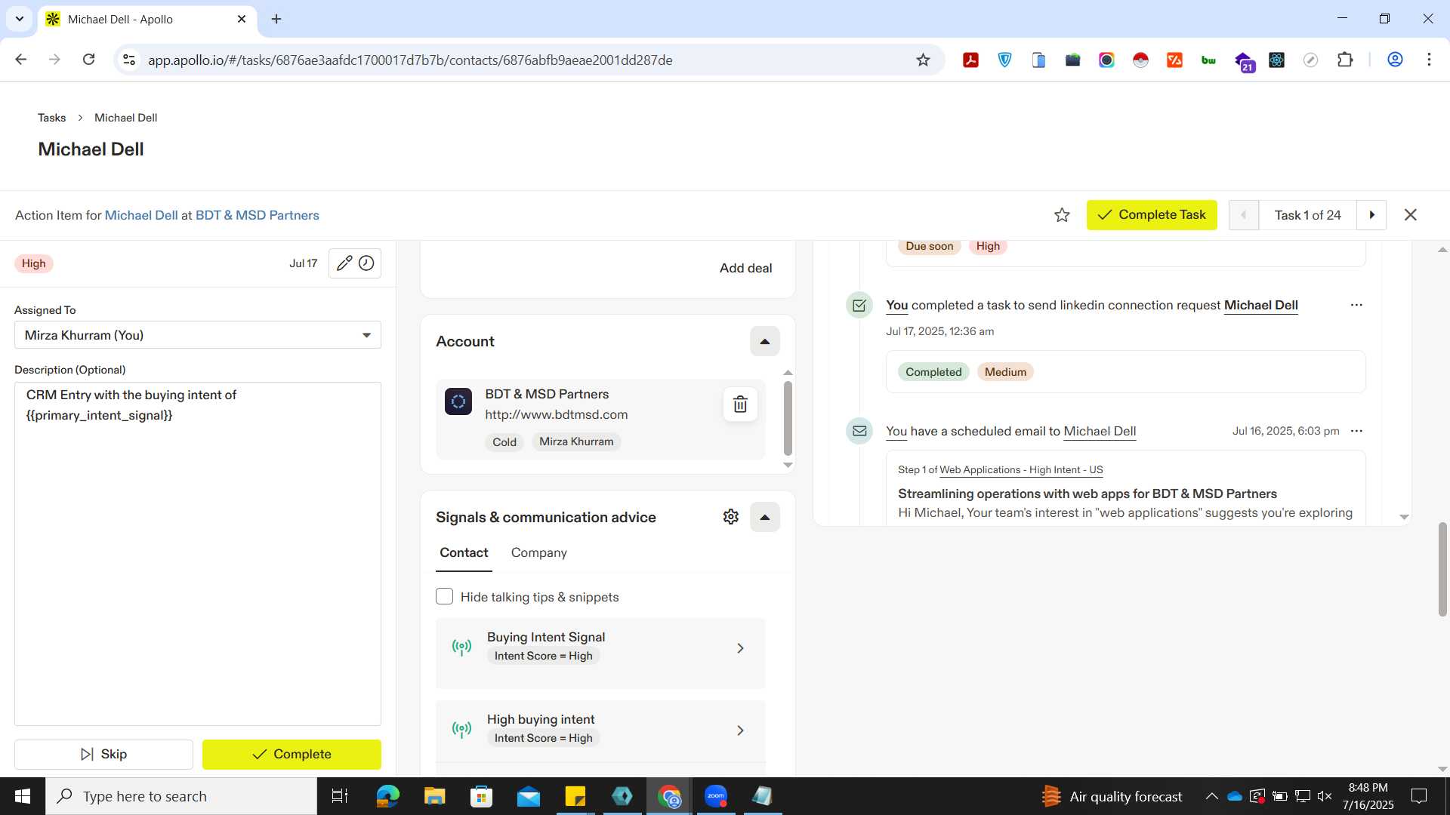Open File Explorer from the taskbar

coord(434,796)
